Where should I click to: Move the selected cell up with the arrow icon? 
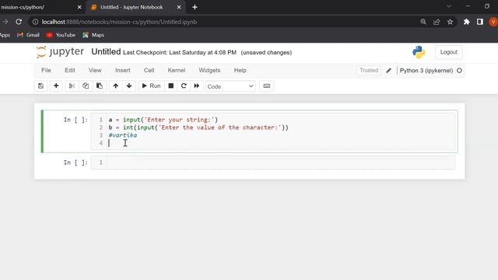(x=116, y=86)
